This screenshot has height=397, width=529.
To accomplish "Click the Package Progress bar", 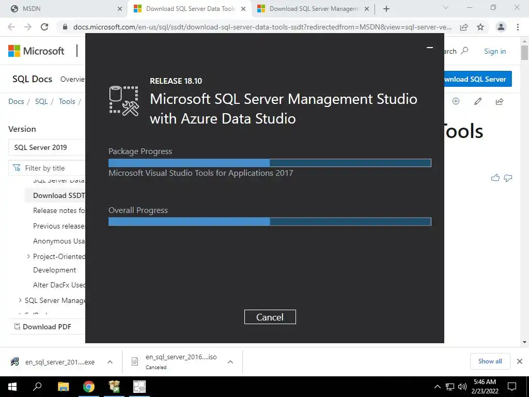I will coord(270,163).
